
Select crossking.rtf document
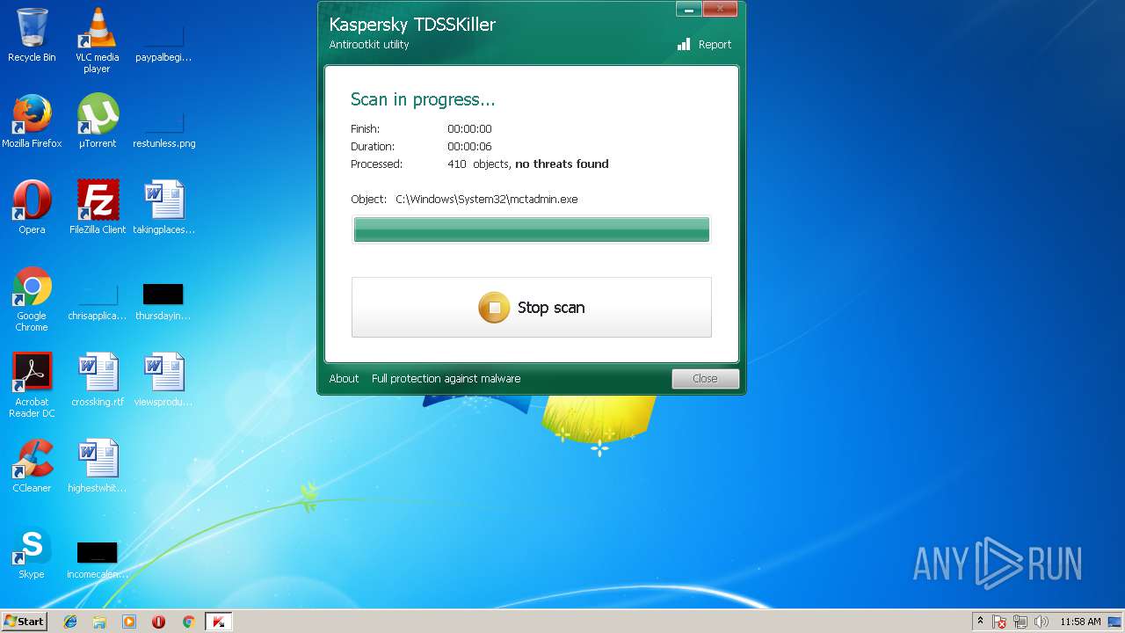pyautogui.click(x=98, y=380)
